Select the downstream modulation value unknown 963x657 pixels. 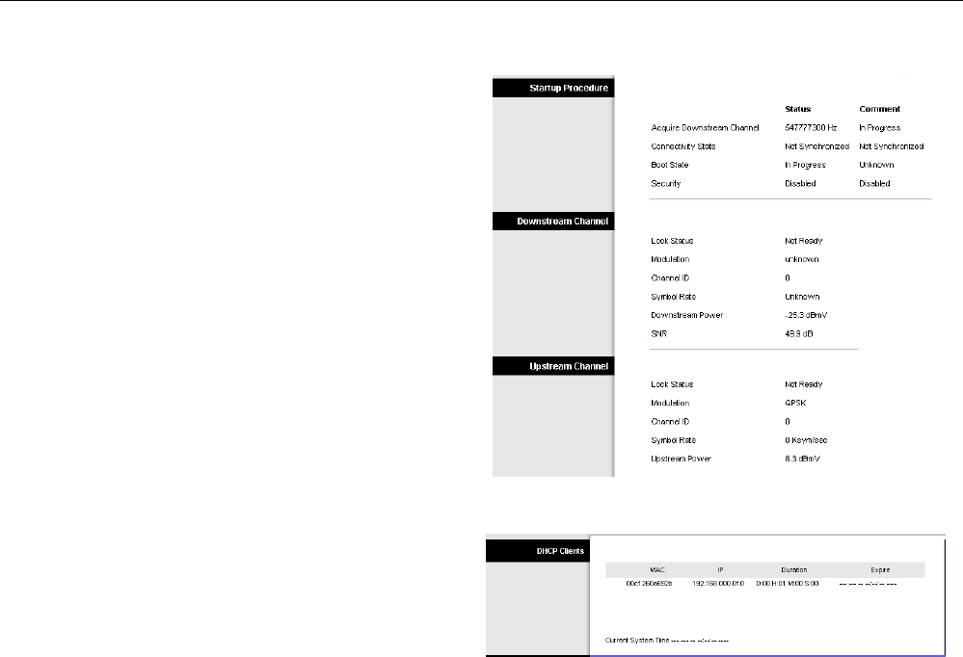801,259
